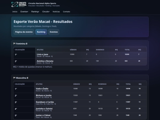Screen dimensions: 160x120
Task: Click the 5º placement cell
Action: 24,116
